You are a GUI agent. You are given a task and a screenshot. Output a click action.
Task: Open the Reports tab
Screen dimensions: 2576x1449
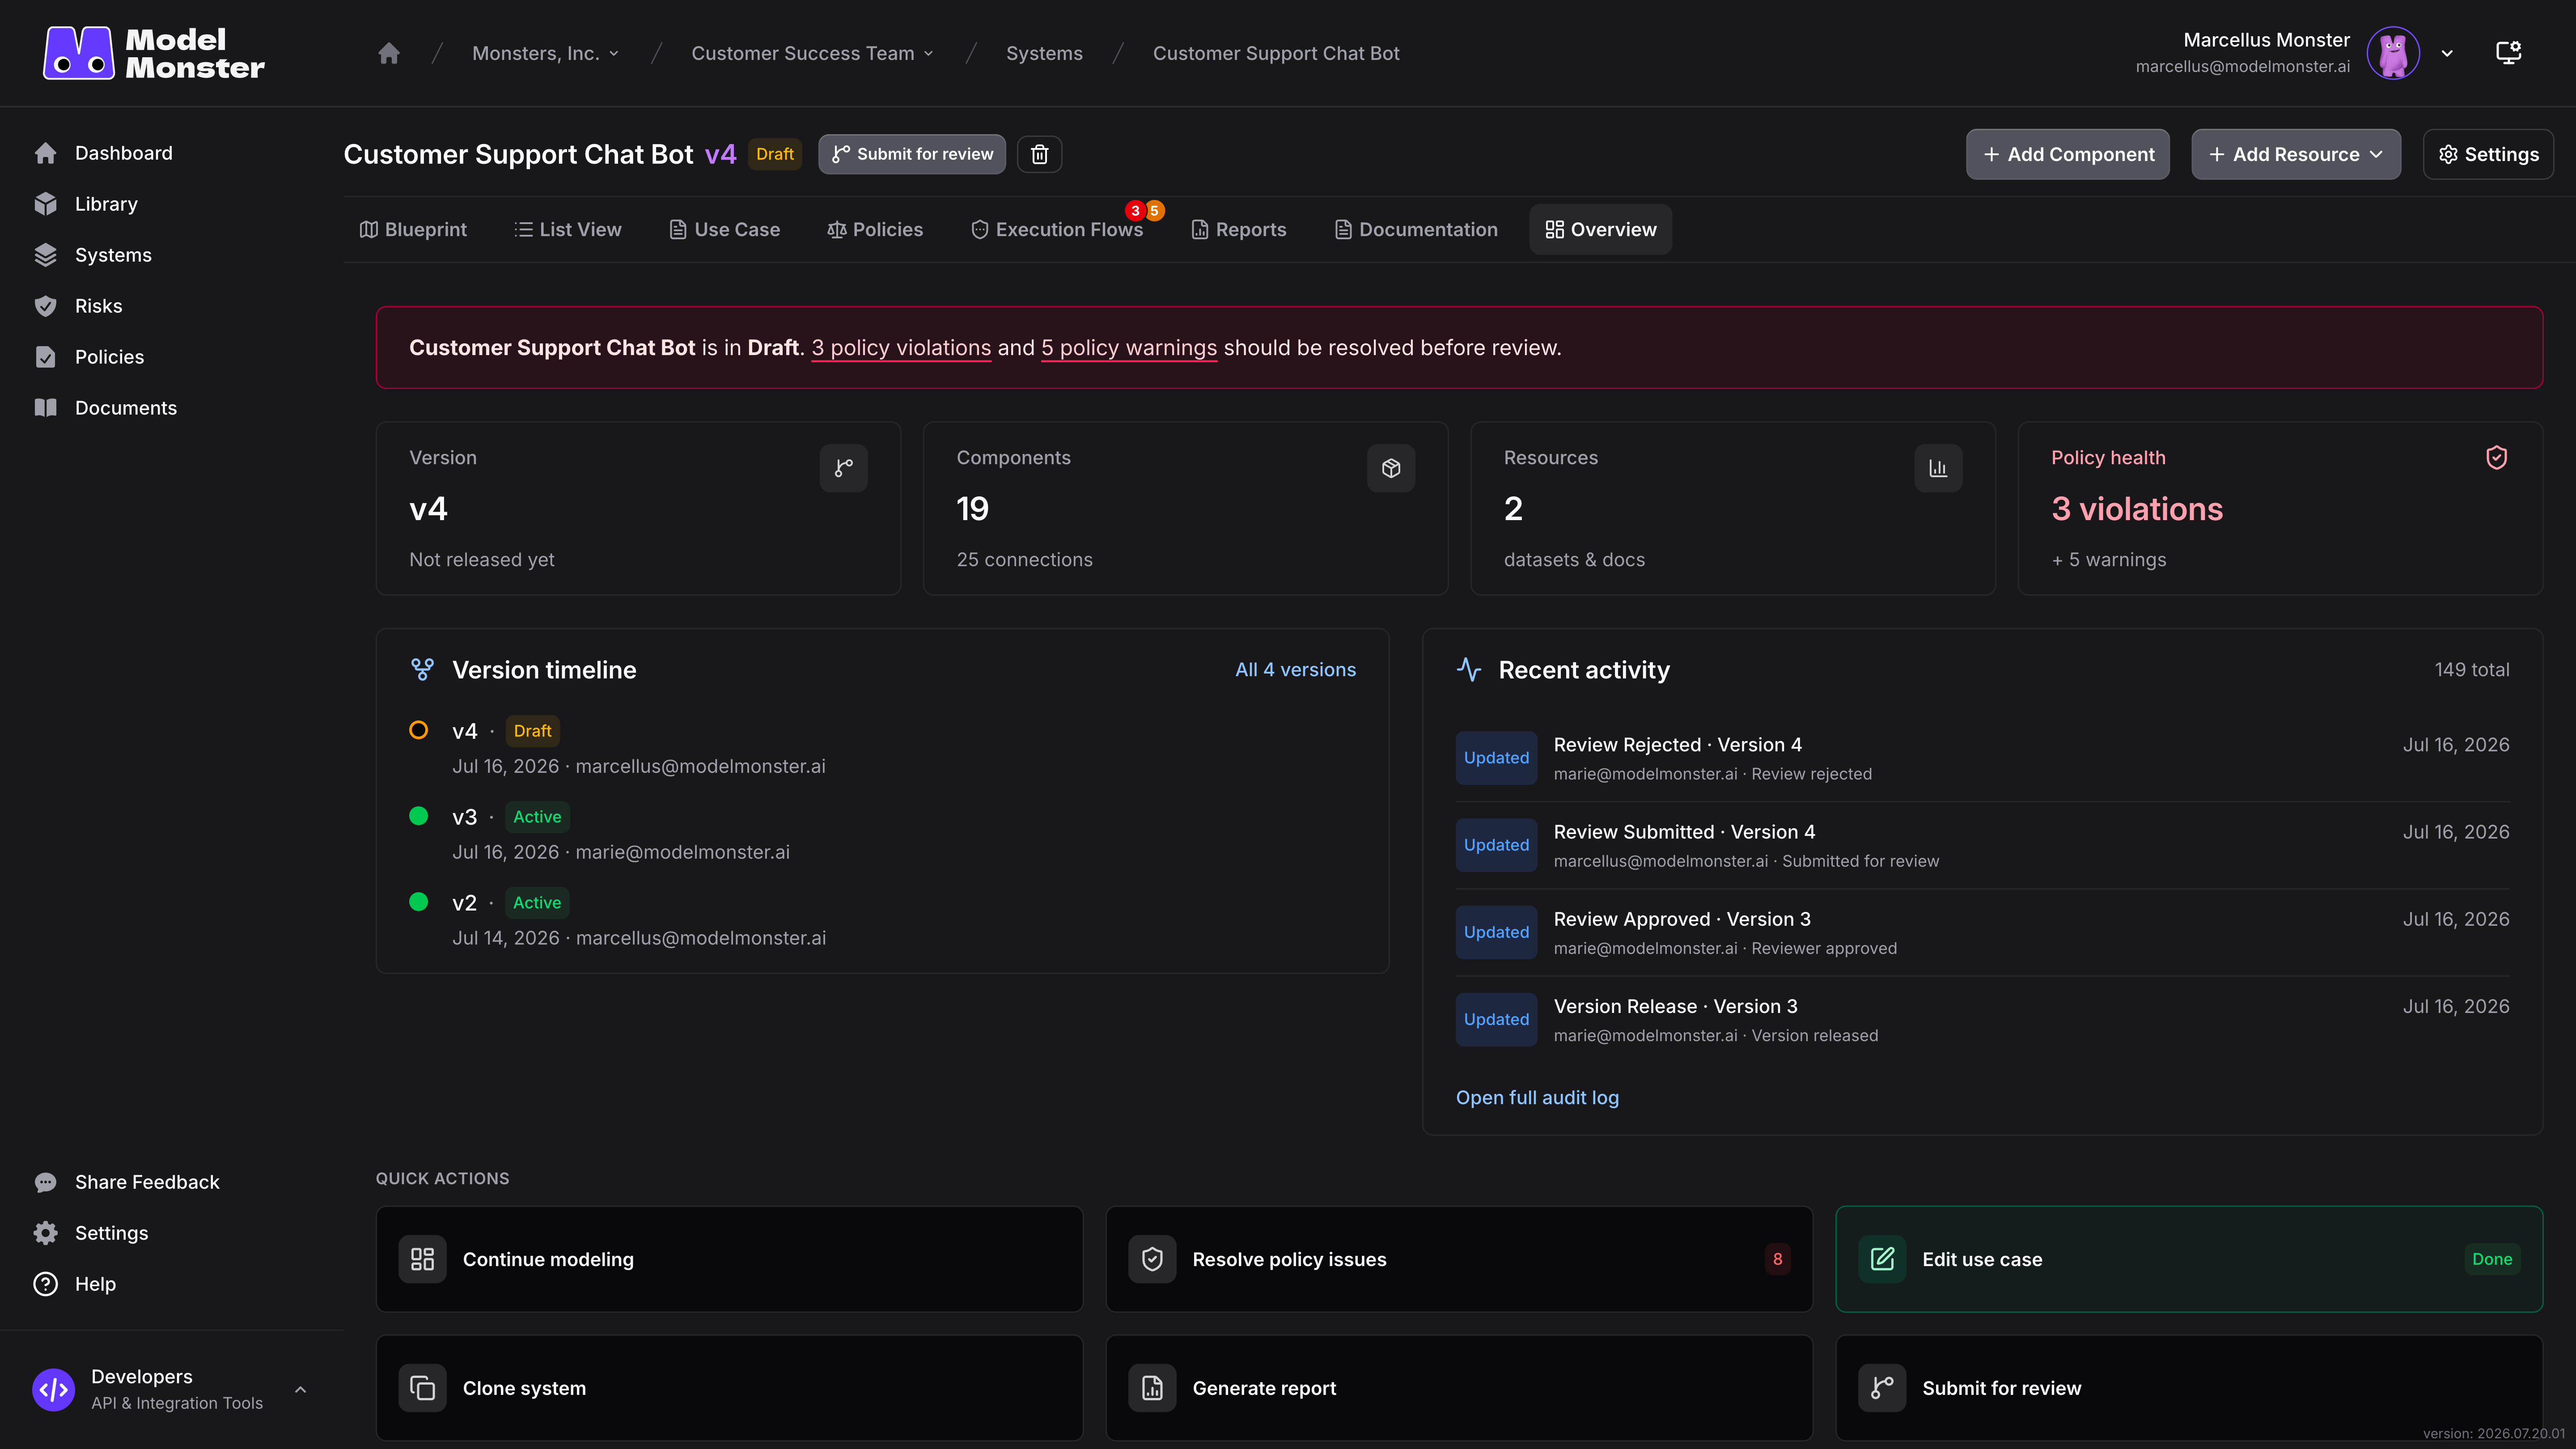1239,229
